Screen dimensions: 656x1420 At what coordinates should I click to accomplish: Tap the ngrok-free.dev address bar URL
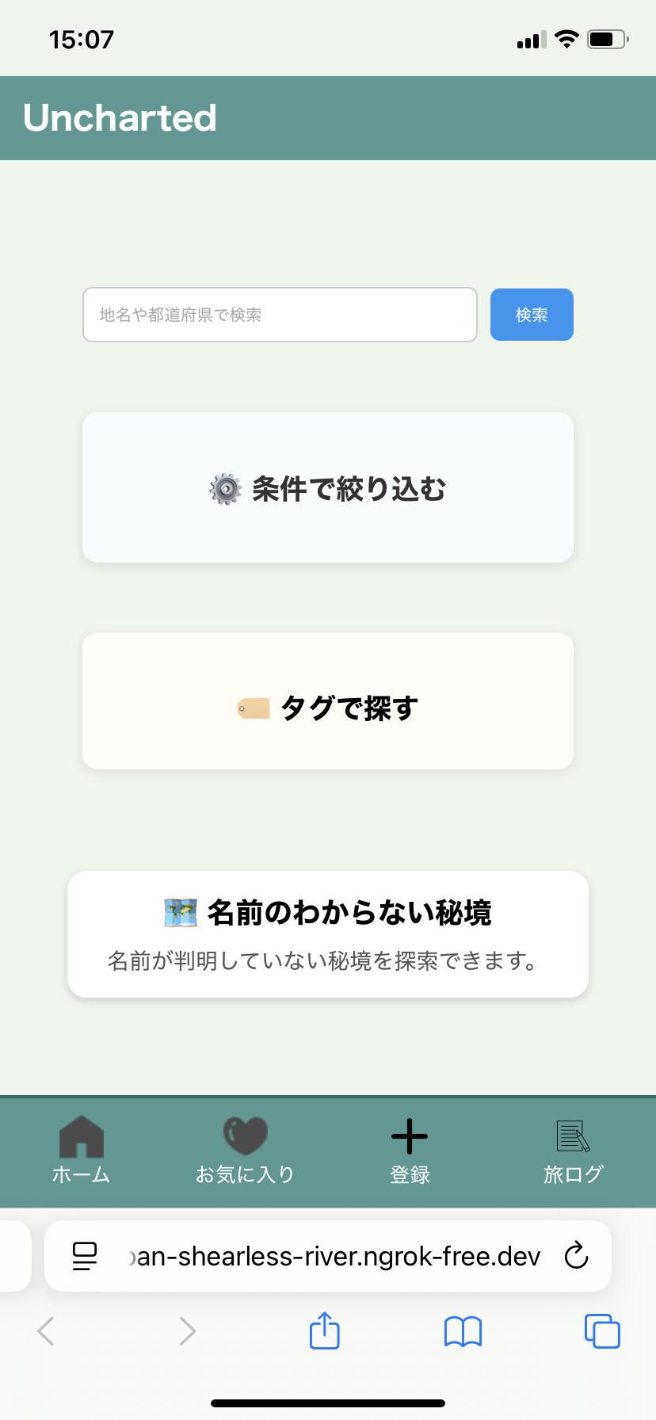pyautogui.click(x=337, y=1256)
